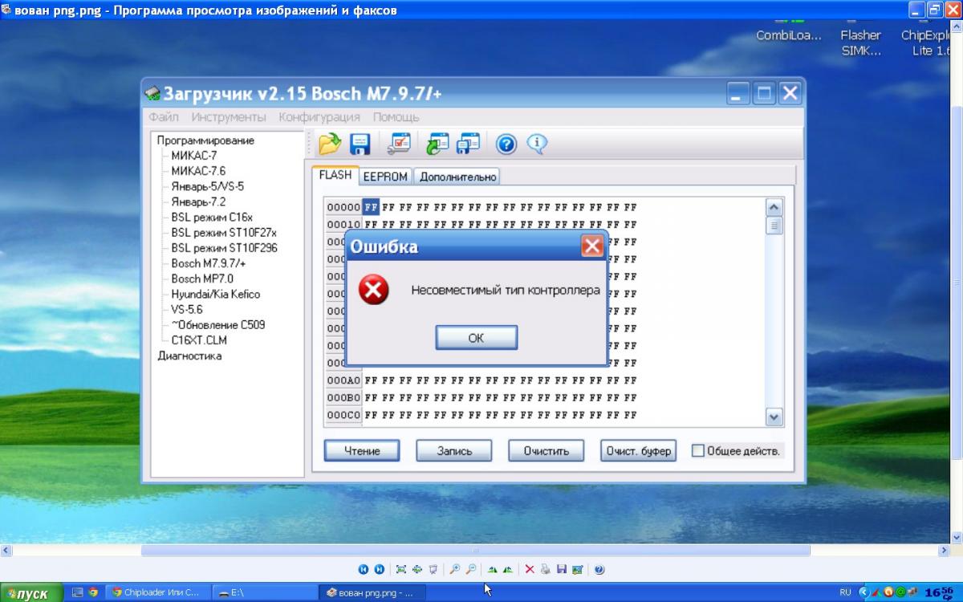Select Январь-7.2 in the tree

point(198,201)
